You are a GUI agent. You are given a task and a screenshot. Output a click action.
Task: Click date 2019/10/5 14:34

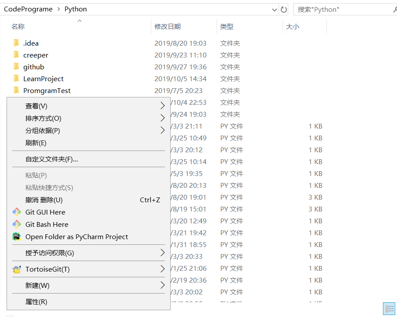point(181,79)
